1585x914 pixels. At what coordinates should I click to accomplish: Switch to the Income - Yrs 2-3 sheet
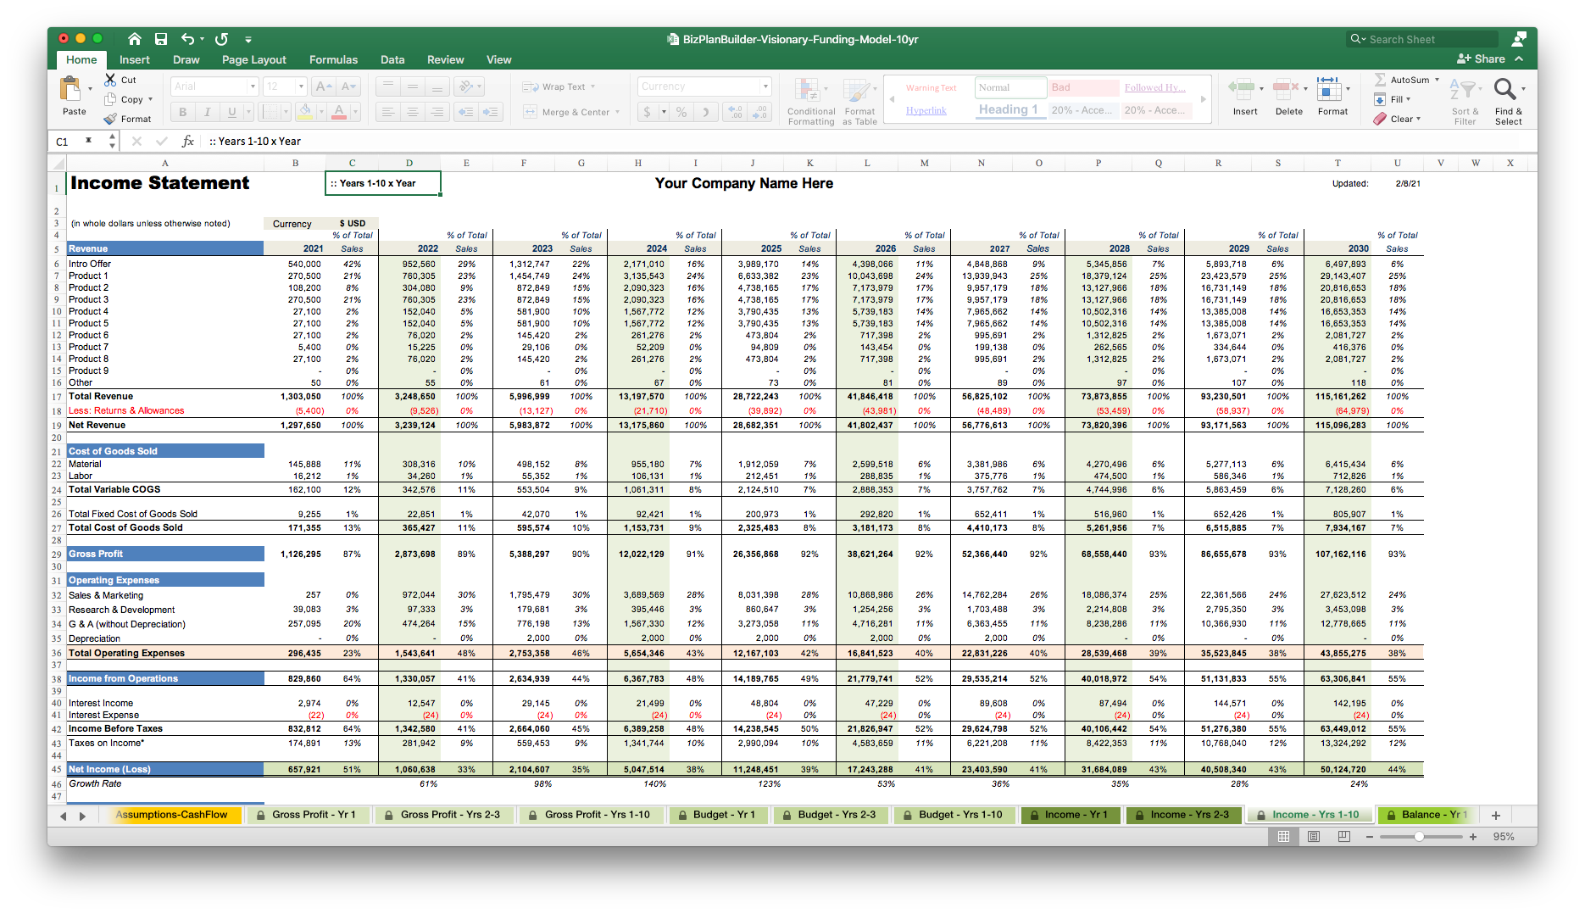click(1183, 815)
